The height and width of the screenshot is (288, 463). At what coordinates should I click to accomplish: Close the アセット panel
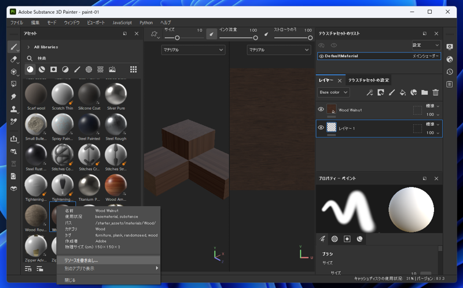coord(137,33)
